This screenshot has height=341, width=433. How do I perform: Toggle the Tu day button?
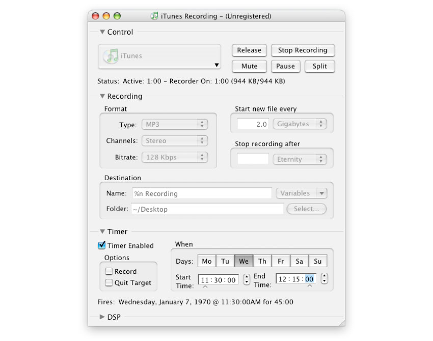pos(225,261)
